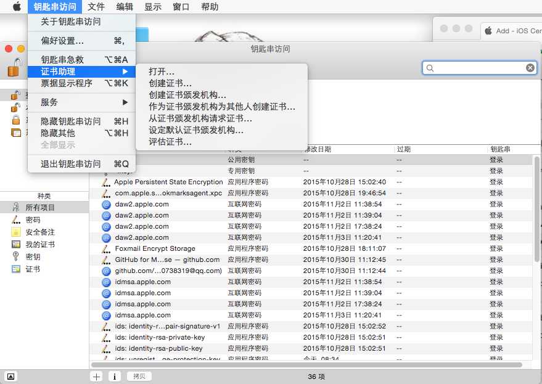This screenshot has width=542, height=384.
Task: Choose 创建证书… submenu item
Action: click(x=221, y=83)
